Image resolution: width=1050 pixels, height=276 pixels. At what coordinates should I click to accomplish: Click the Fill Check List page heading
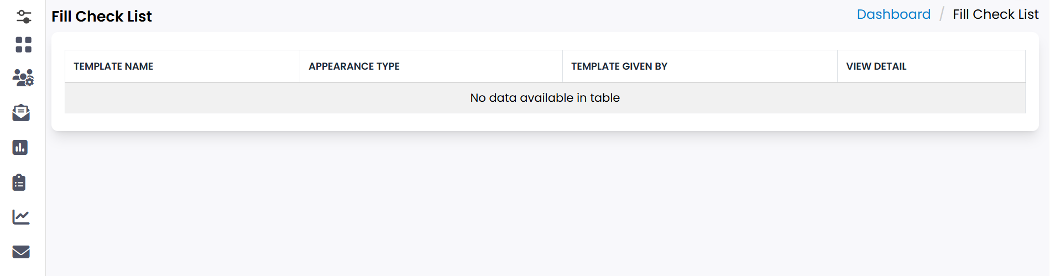click(x=102, y=17)
